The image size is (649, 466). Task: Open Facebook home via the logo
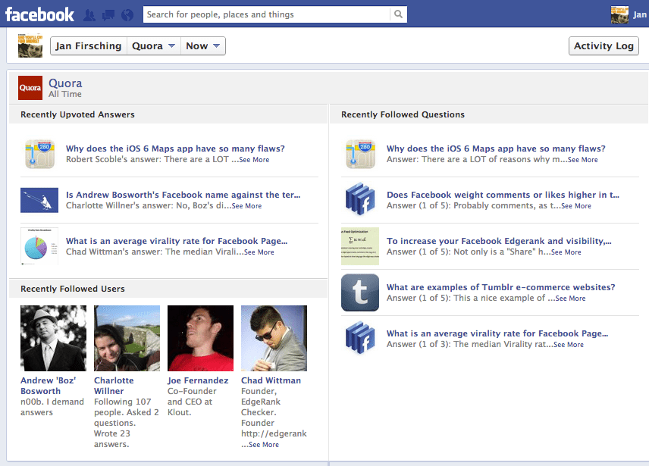(x=39, y=15)
